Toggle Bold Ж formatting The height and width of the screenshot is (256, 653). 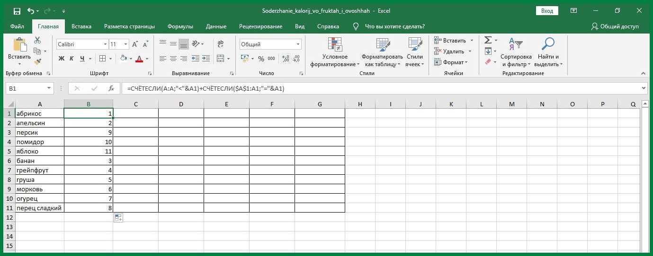[x=61, y=59]
